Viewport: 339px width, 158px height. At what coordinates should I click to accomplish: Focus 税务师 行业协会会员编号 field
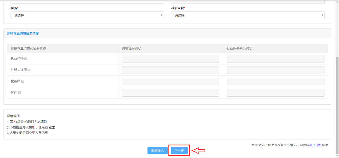click(x=276, y=81)
